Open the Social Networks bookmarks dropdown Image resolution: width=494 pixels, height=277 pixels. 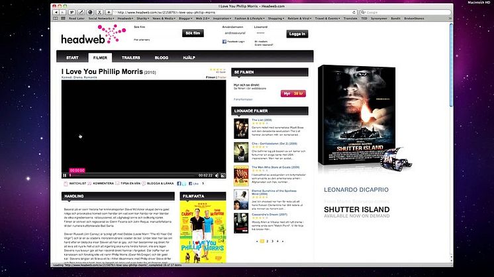[101, 19]
